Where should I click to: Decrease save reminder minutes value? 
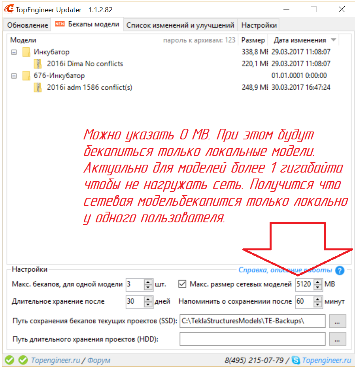(x=318, y=304)
